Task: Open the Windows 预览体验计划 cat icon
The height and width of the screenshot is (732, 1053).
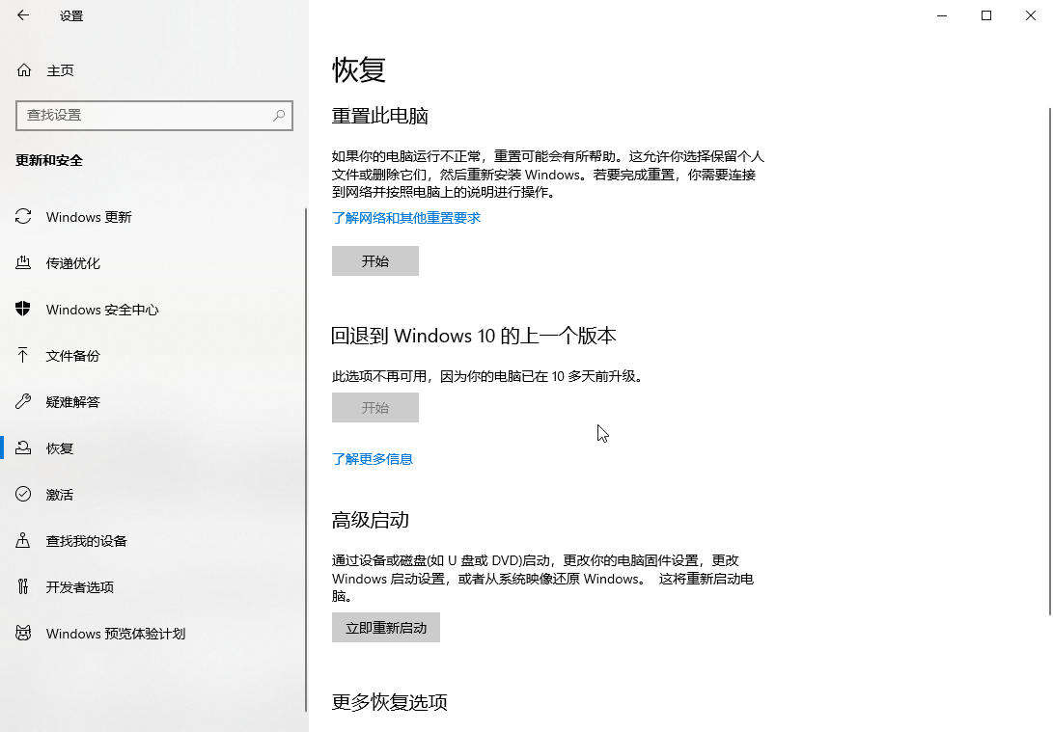Action: pos(23,634)
